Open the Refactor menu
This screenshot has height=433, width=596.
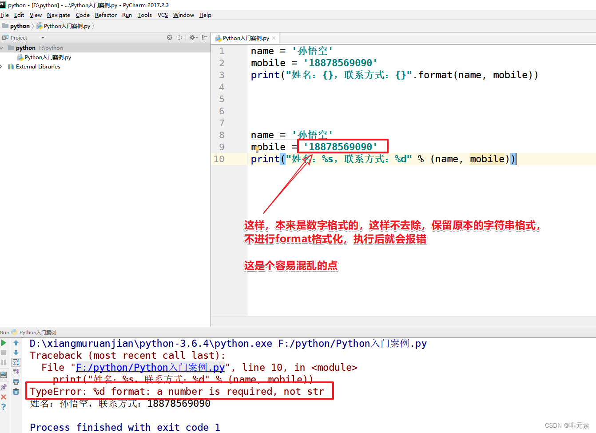pyautogui.click(x=106, y=15)
